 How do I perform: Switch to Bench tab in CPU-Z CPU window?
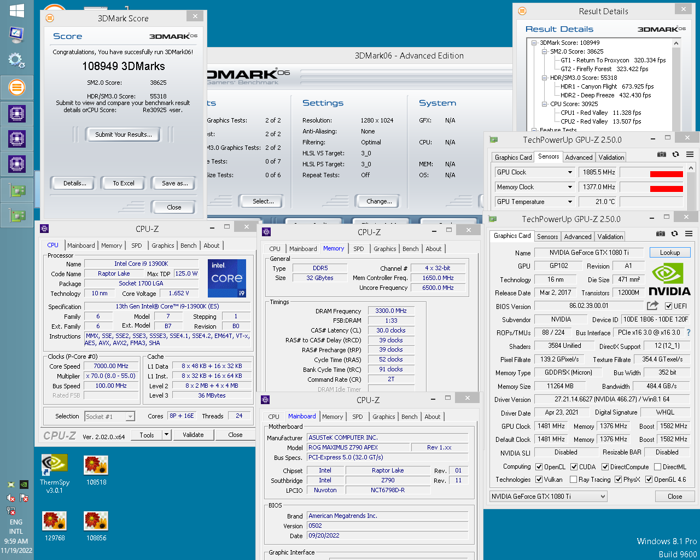click(x=188, y=246)
